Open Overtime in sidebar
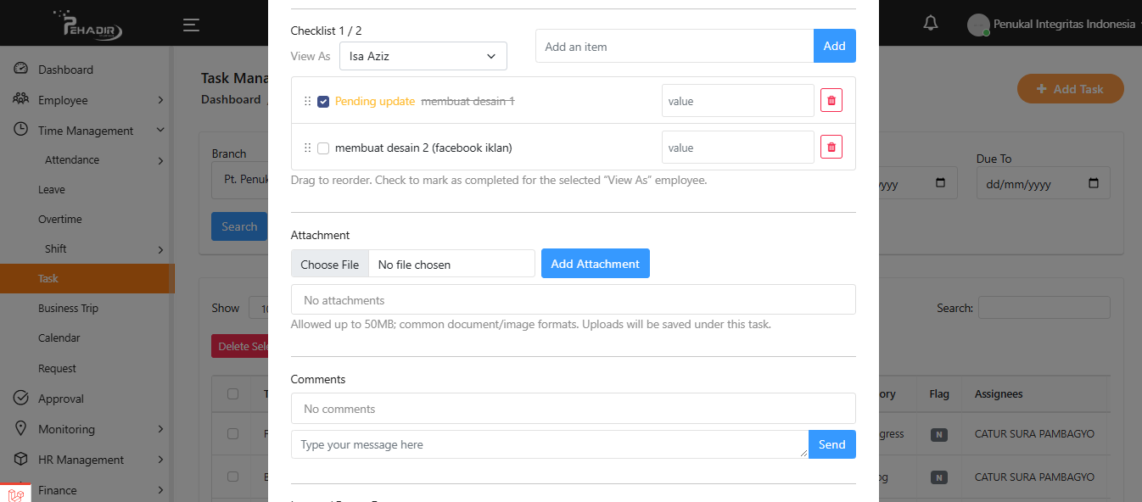This screenshot has height=502, width=1142. coord(60,219)
